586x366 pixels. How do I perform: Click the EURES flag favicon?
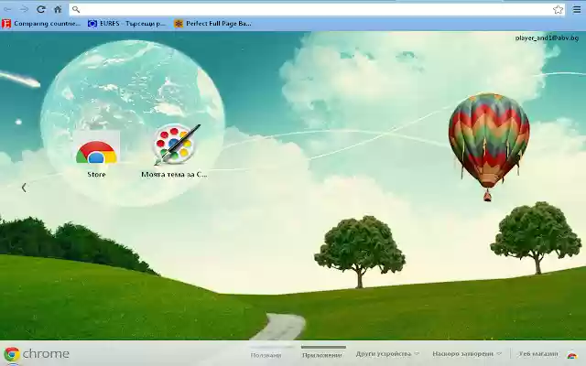point(92,24)
